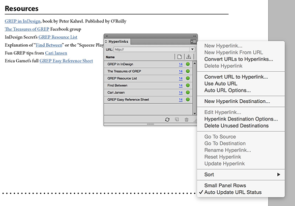Open the Hyperlinks panel flyout menu

[x=193, y=42]
